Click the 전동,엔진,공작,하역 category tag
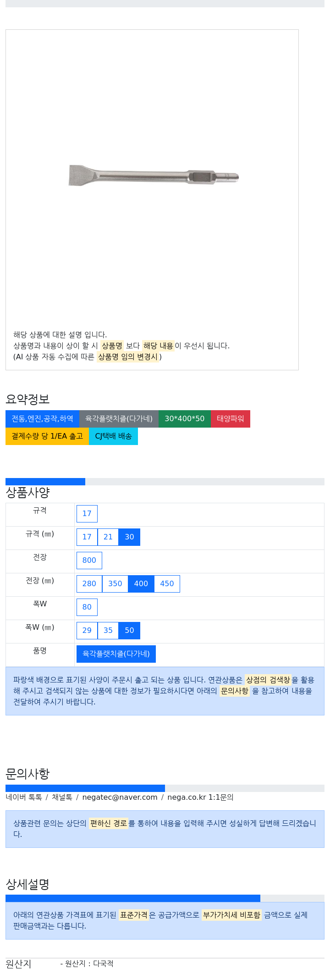Viewport: 330px width, 973px height. 42,418
